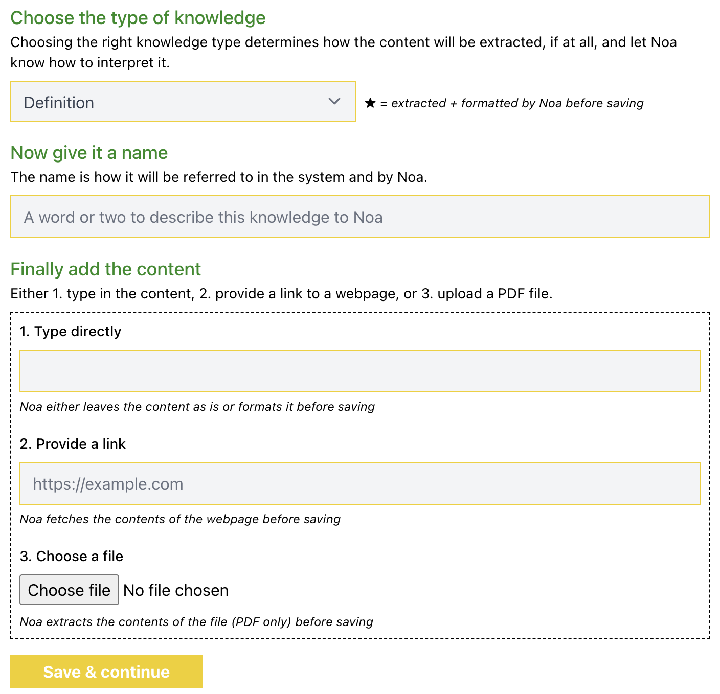Click the 'Choose the type of knowledge' heading

click(x=138, y=18)
